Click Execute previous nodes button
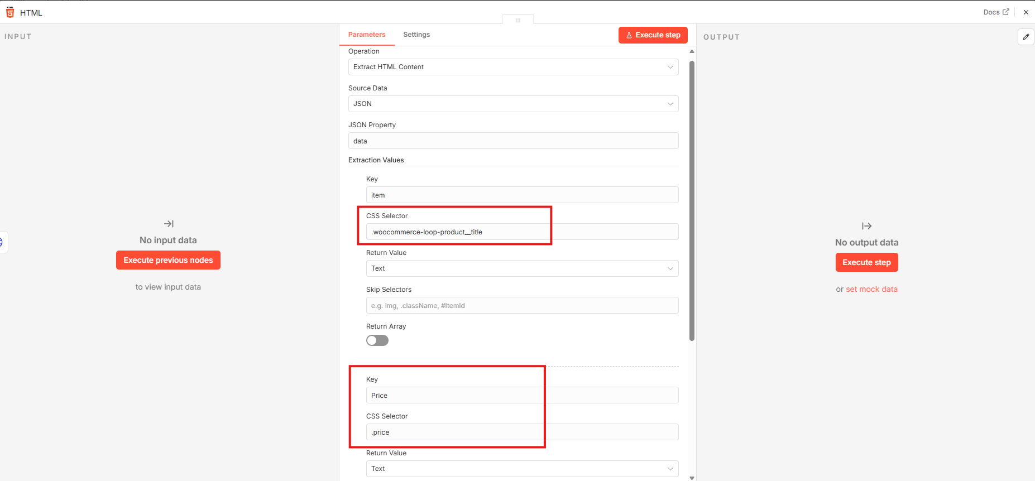Viewport: 1035px width, 481px height. coord(168,260)
